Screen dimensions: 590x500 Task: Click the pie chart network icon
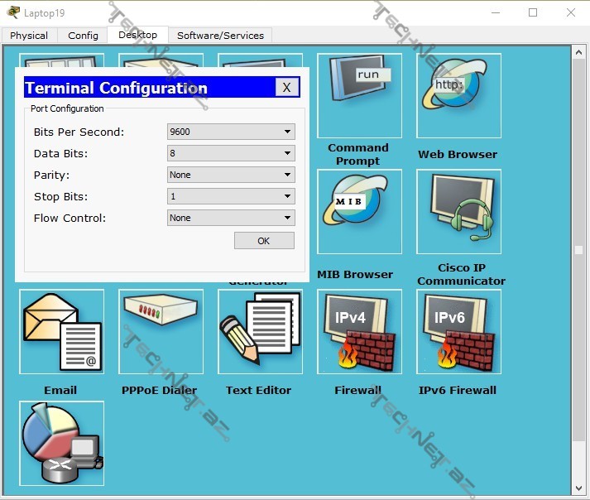click(x=62, y=443)
